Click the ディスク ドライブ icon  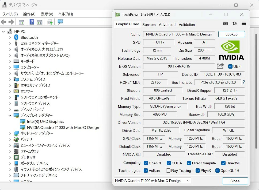16,110
